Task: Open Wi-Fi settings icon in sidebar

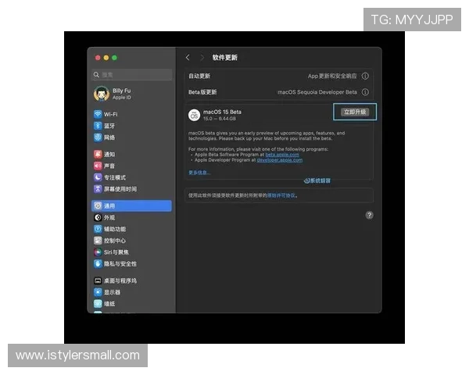Action: click(98, 114)
